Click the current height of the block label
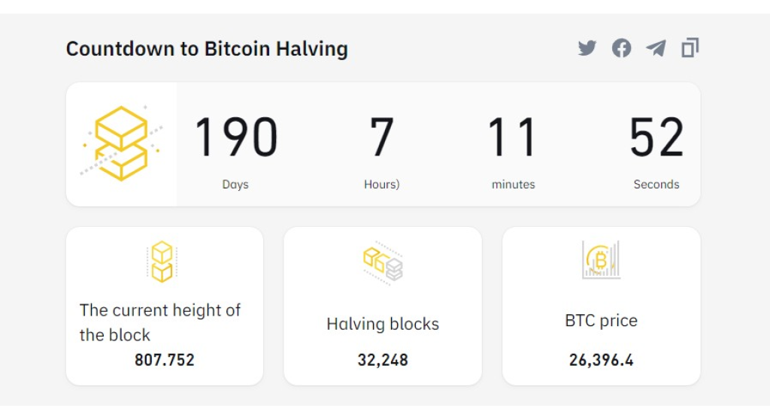The width and height of the screenshot is (770, 411). [x=160, y=322]
